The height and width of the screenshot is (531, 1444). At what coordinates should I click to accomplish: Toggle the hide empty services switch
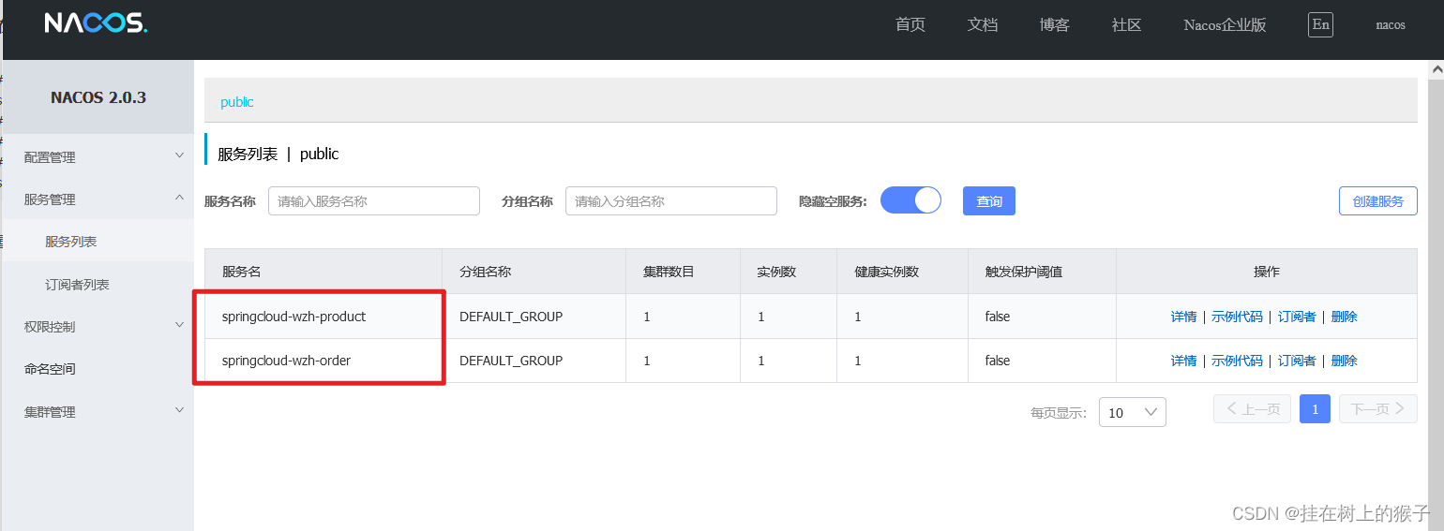click(910, 200)
